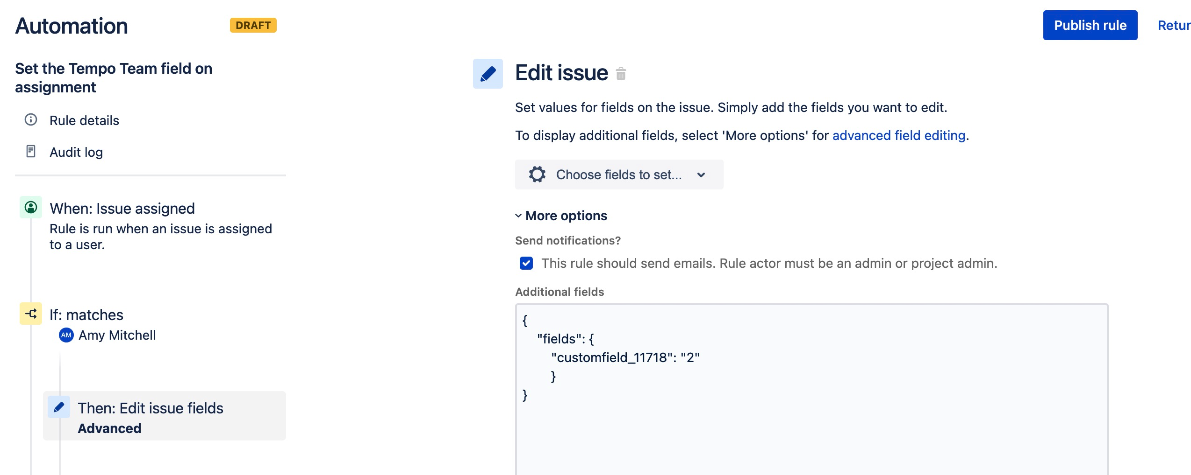The image size is (1191, 475).
Task: Select the Then: Edit issue fields action
Action: (150, 408)
